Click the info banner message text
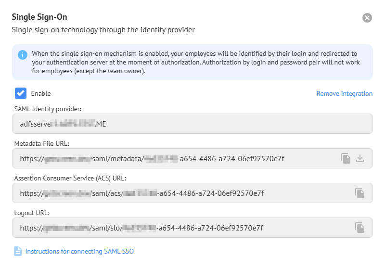 (192, 62)
